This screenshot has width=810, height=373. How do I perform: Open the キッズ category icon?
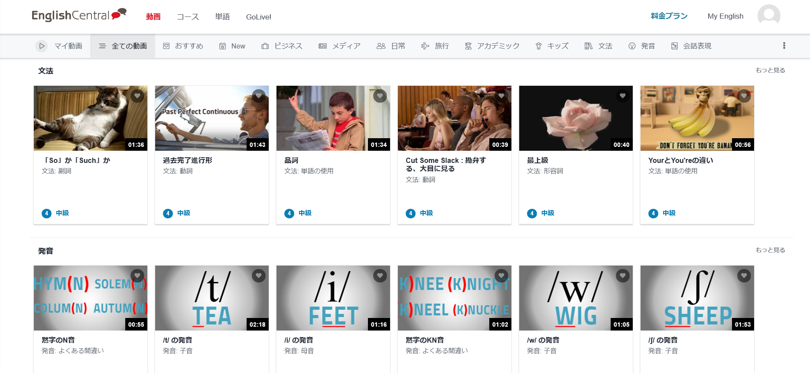[538, 46]
